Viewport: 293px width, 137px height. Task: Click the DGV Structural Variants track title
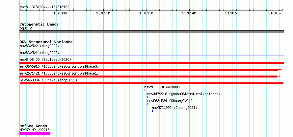(46, 42)
